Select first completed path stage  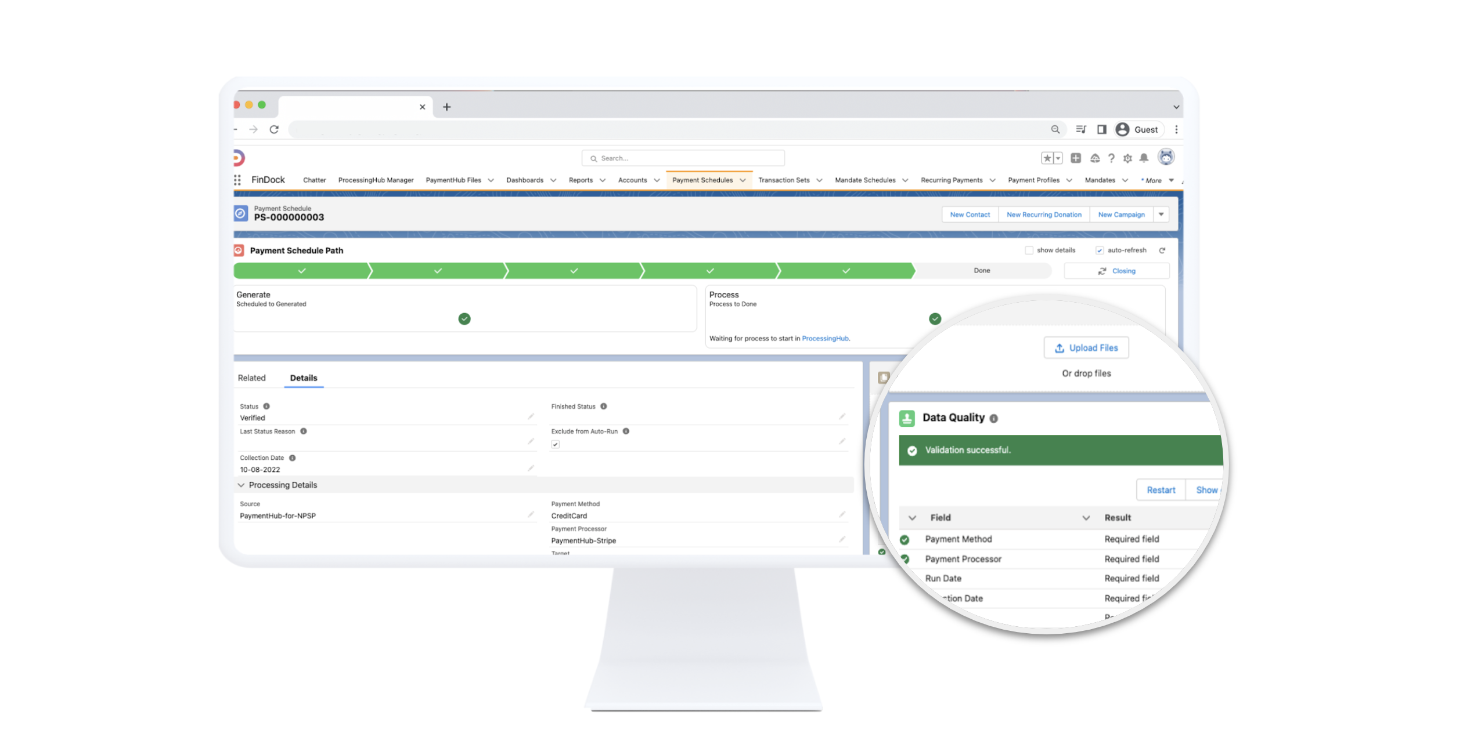(302, 271)
